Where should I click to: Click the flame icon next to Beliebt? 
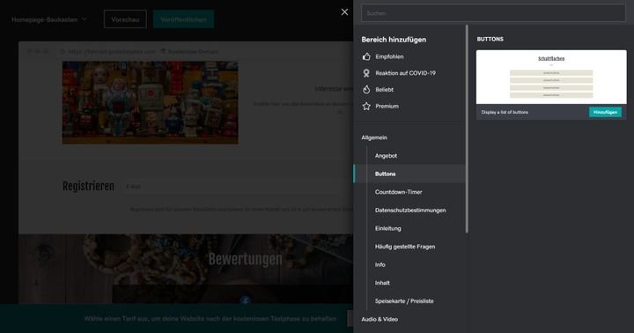pos(366,90)
